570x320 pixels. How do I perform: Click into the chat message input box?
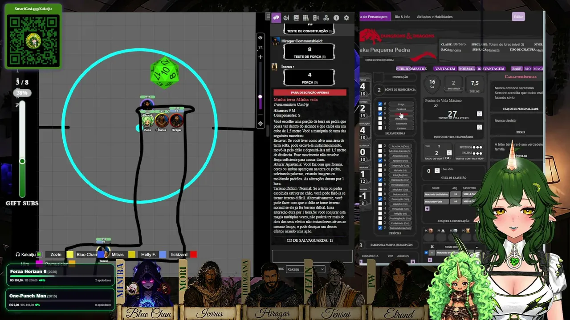pos(312,256)
